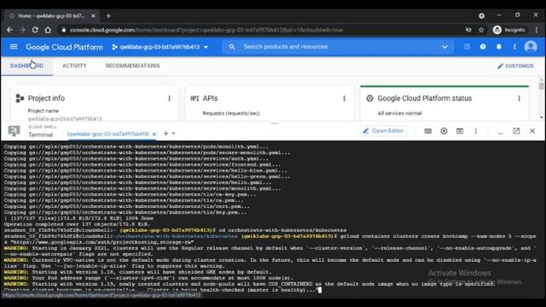546x307 pixels.
Task: Switch to the Dashboard tab
Action: point(26,66)
